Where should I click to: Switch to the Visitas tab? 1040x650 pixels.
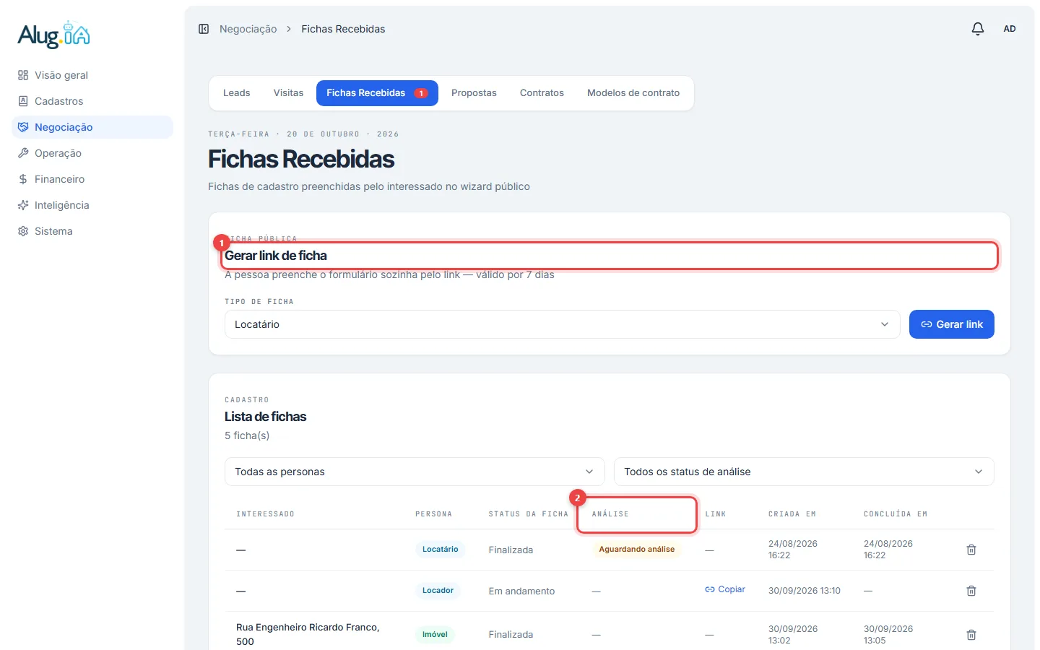coord(288,93)
